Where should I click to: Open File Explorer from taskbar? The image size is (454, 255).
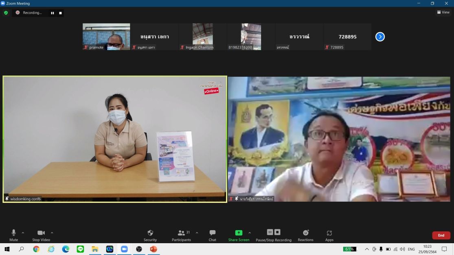95,249
